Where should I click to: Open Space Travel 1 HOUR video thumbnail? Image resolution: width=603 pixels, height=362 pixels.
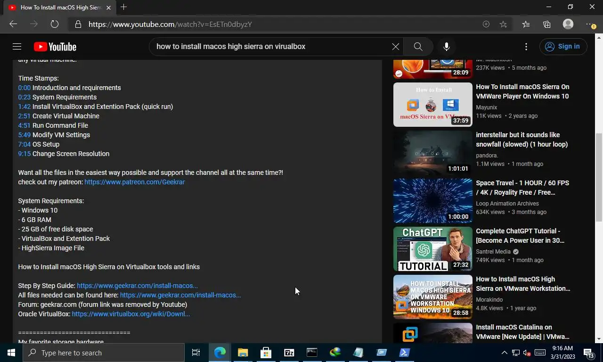433,201
